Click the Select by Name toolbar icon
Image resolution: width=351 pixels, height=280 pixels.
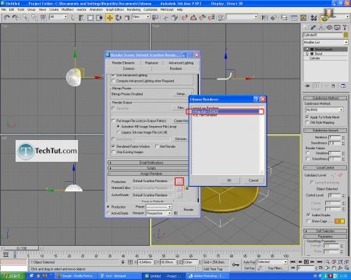[81, 18]
